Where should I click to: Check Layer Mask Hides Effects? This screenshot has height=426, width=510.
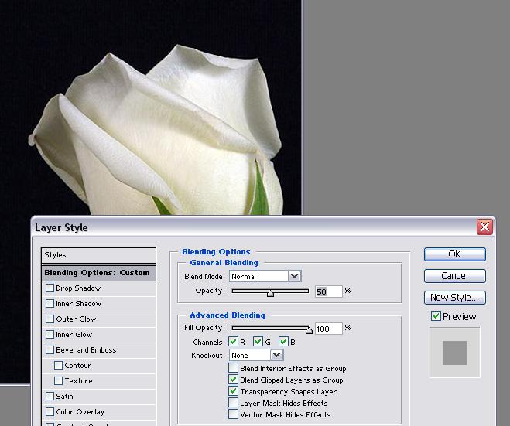[233, 403]
